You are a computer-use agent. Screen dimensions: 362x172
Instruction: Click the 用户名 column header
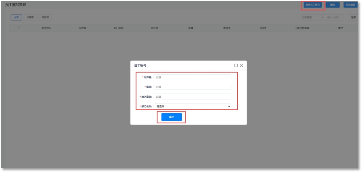[x=82, y=28]
